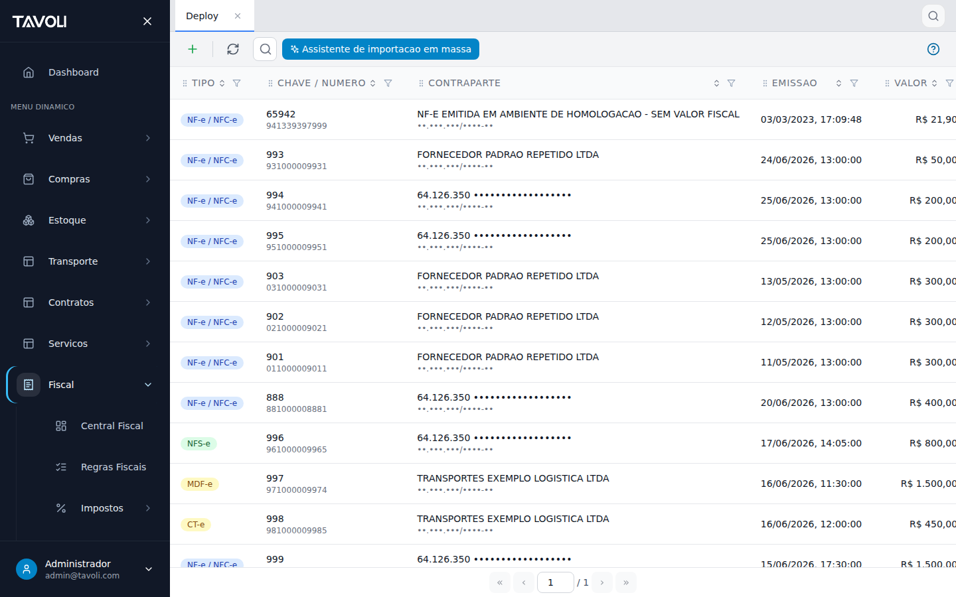Click the Transporte layout icon
The height and width of the screenshot is (597, 956).
click(29, 261)
